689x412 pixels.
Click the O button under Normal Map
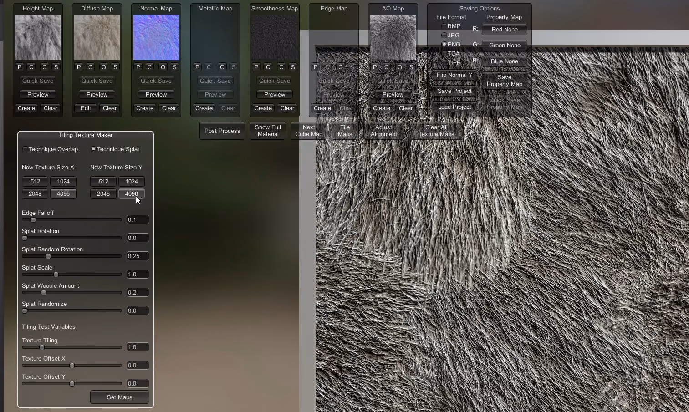(163, 67)
